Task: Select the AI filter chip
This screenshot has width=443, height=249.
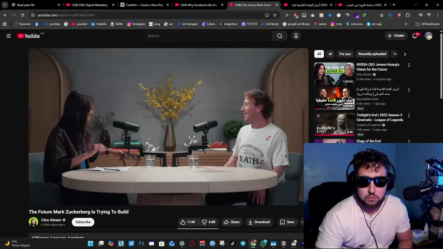Action: tap(330, 54)
